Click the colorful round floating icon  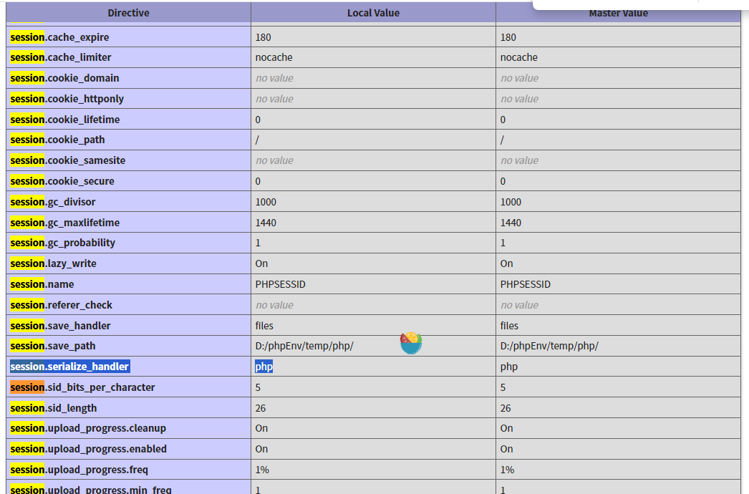(x=411, y=343)
